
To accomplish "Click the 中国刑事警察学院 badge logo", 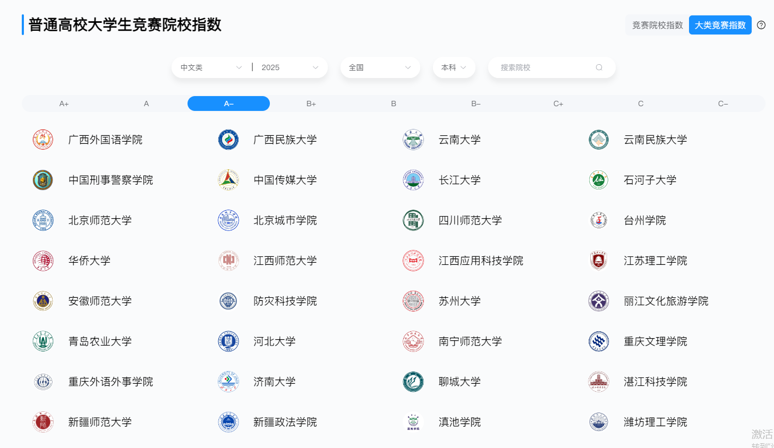I will tap(43, 180).
